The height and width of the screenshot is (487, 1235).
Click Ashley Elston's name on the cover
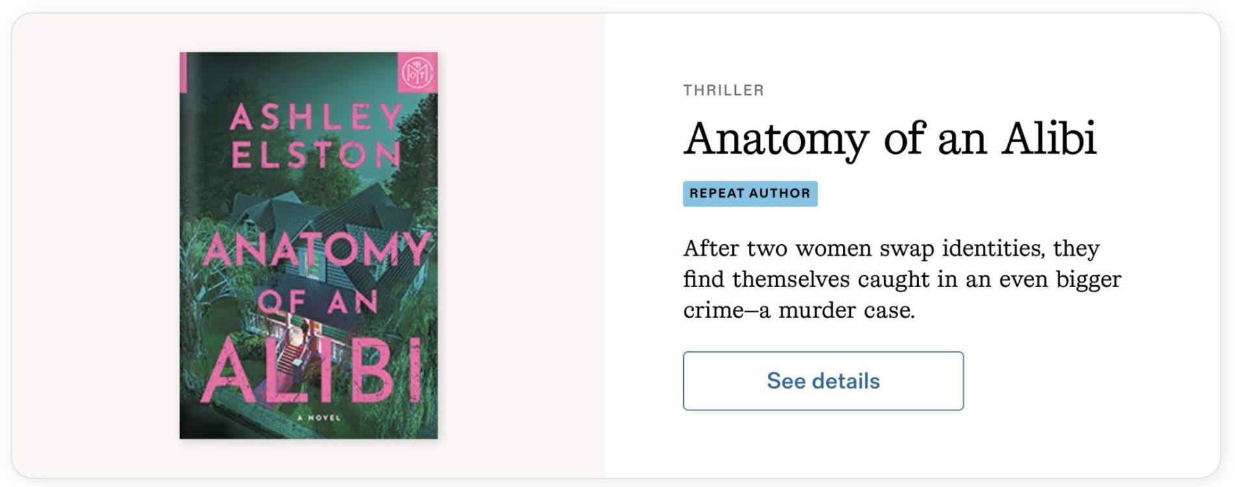tap(315, 118)
